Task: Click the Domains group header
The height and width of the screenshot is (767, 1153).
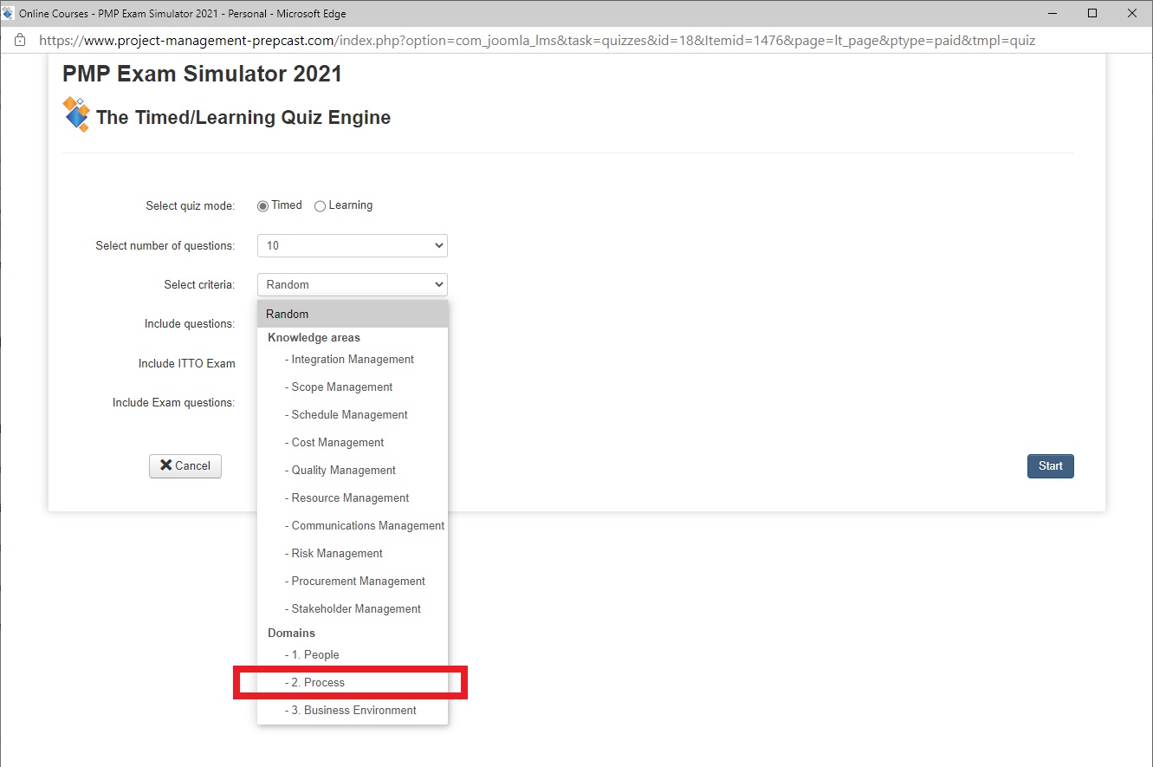Action: pos(291,634)
